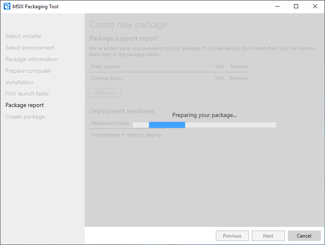The height and width of the screenshot is (245, 325).
Task: Click the Coming Soon... row text
Action: [x=108, y=78]
